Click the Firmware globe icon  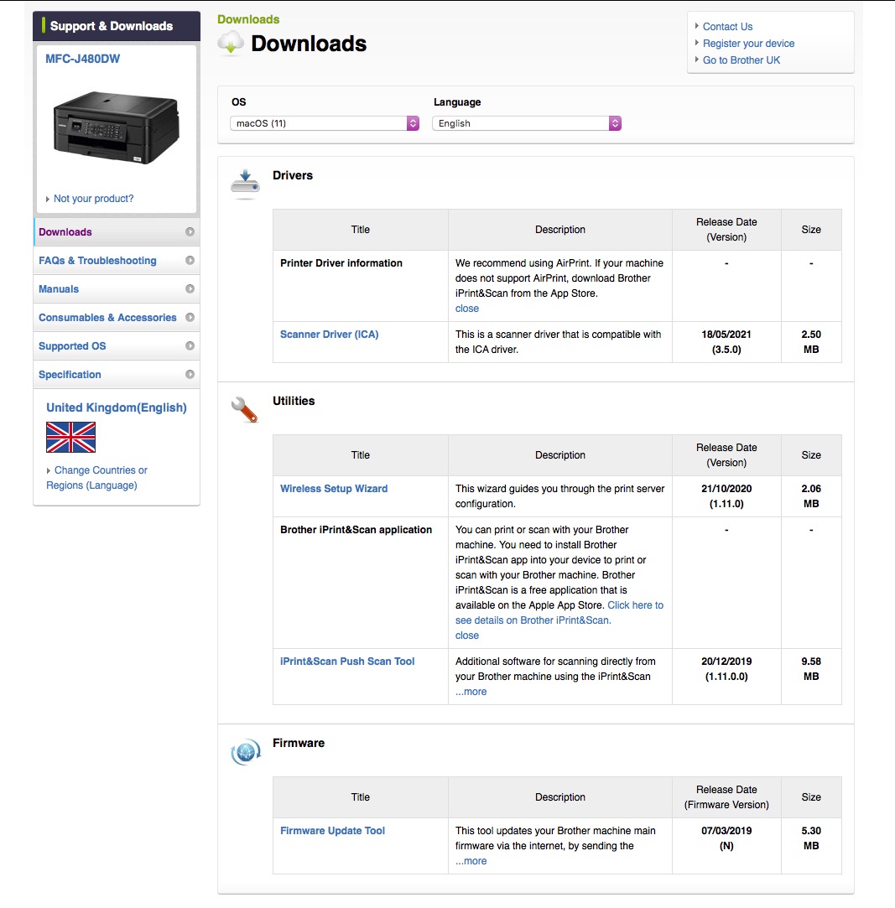(245, 752)
